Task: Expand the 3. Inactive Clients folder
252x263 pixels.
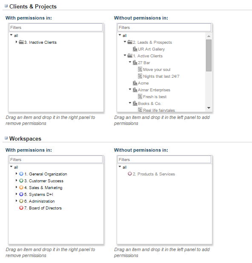Action: click(16, 42)
